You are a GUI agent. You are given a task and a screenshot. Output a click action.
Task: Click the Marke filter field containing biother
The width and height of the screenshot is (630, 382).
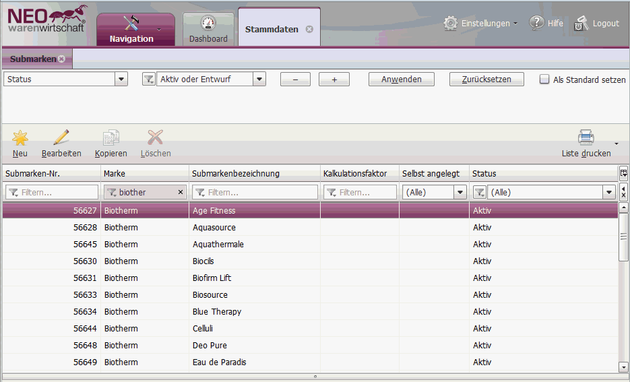click(145, 193)
